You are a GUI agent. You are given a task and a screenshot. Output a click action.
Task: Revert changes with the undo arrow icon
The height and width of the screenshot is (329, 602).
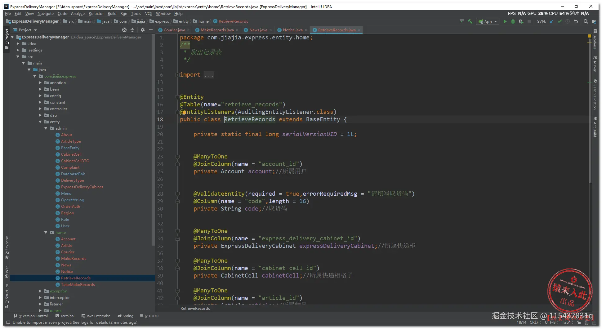576,21
